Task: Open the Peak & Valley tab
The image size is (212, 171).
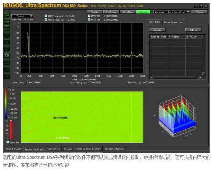Action: coord(13,149)
